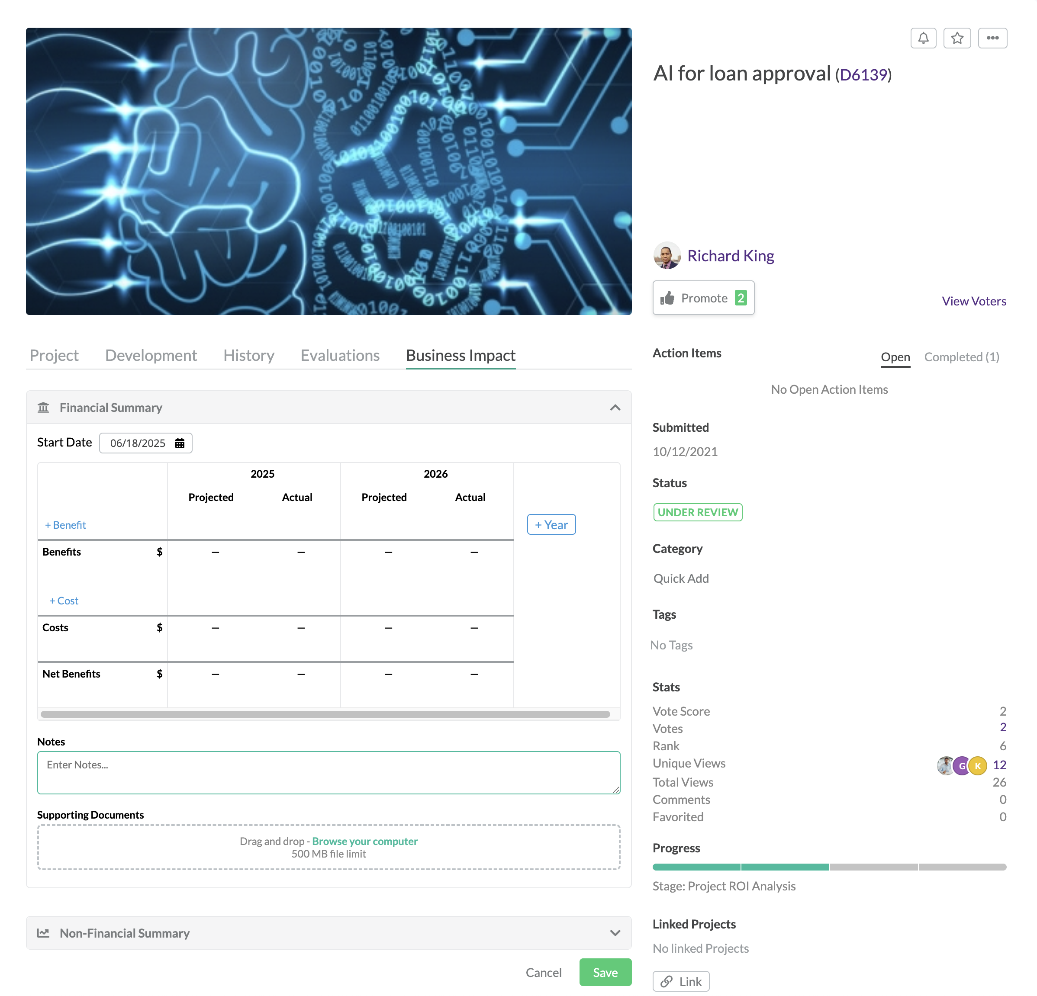Viewport: 1037px width, 996px height.
Task: Click the Benefits row label
Action: 62,552
